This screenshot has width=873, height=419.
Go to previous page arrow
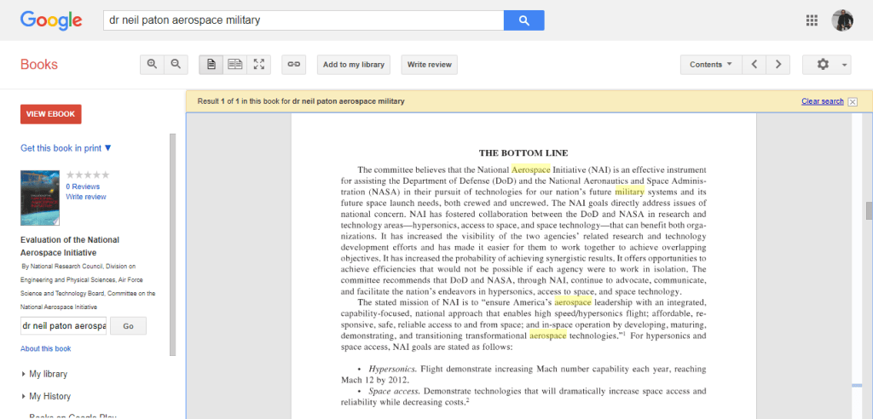tap(754, 65)
